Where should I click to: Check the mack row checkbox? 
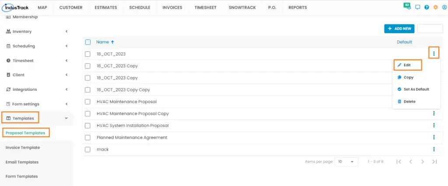click(87, 149)
